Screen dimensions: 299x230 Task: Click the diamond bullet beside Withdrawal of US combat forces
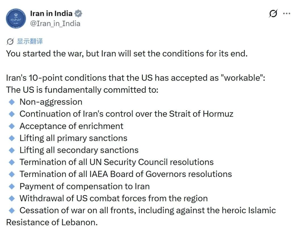12,198
